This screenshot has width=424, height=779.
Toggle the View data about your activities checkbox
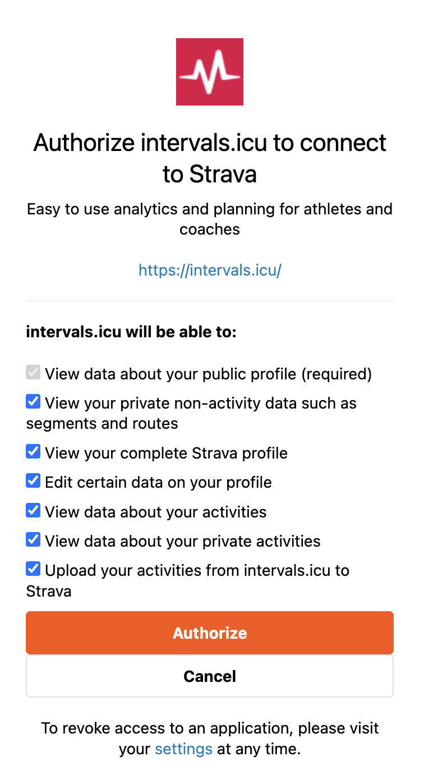[x=34, y=511]
